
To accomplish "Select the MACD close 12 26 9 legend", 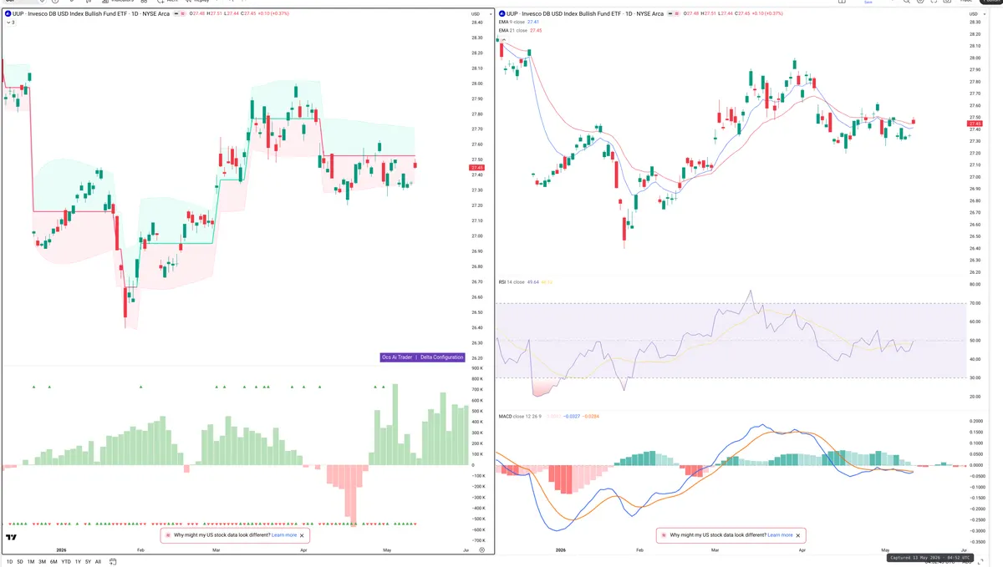I will (521, 416).
